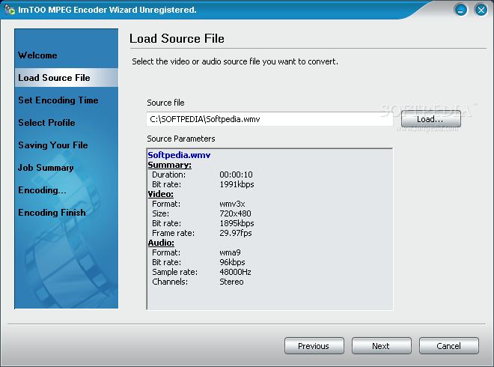494x367 pixels.
Task: Click the Video: section heading
Action: coord(161,194)
